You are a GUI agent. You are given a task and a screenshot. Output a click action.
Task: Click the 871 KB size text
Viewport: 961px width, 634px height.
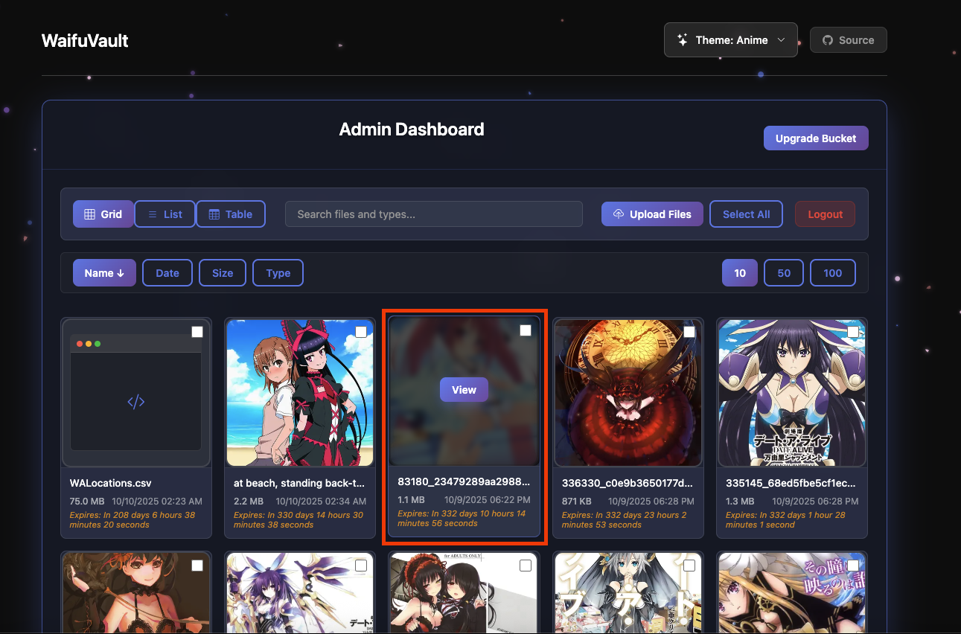point(578,502)
